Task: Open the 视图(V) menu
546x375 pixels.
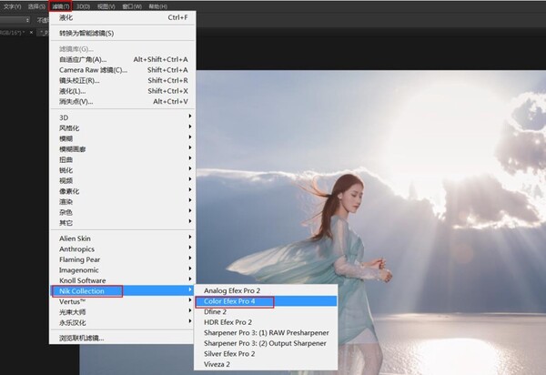Action: [x=106, y=6]
